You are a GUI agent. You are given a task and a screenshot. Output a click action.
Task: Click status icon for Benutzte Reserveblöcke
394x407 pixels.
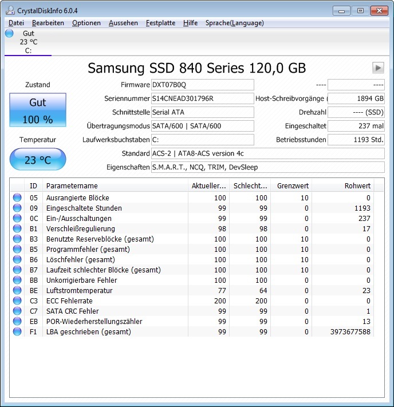[17, 239]
